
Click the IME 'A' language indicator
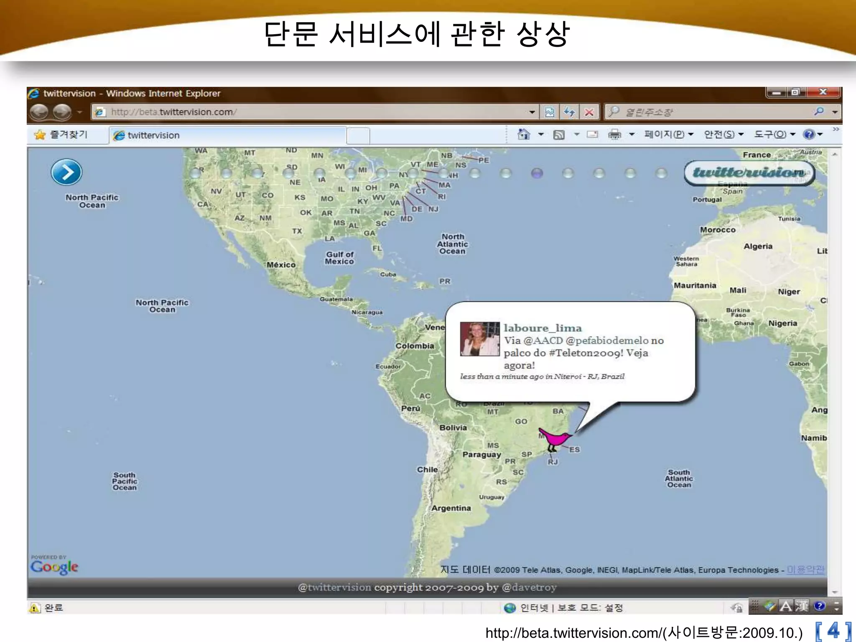pyautogui.click(x=786, y=606)
